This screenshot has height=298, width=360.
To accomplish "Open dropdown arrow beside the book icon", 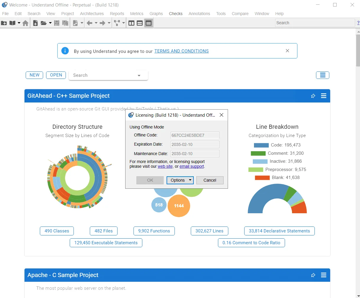I will click(19, 23).
